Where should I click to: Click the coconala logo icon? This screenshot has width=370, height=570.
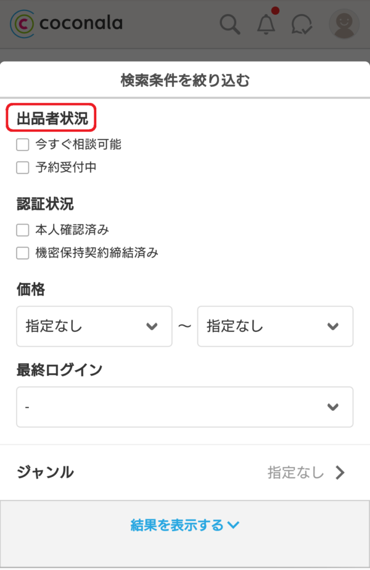(23, 23)
